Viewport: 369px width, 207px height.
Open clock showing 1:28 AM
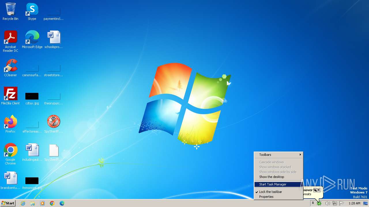pos(354,203)
